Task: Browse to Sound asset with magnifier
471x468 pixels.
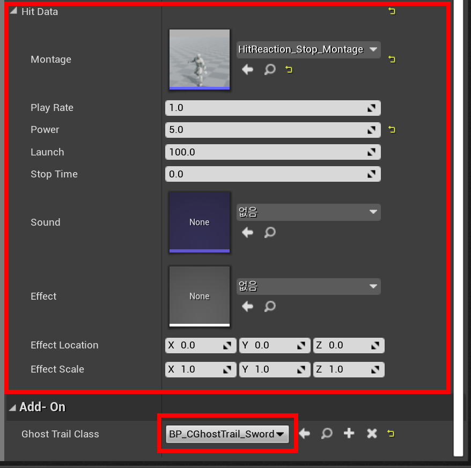Action: click(x=270, y=232)
